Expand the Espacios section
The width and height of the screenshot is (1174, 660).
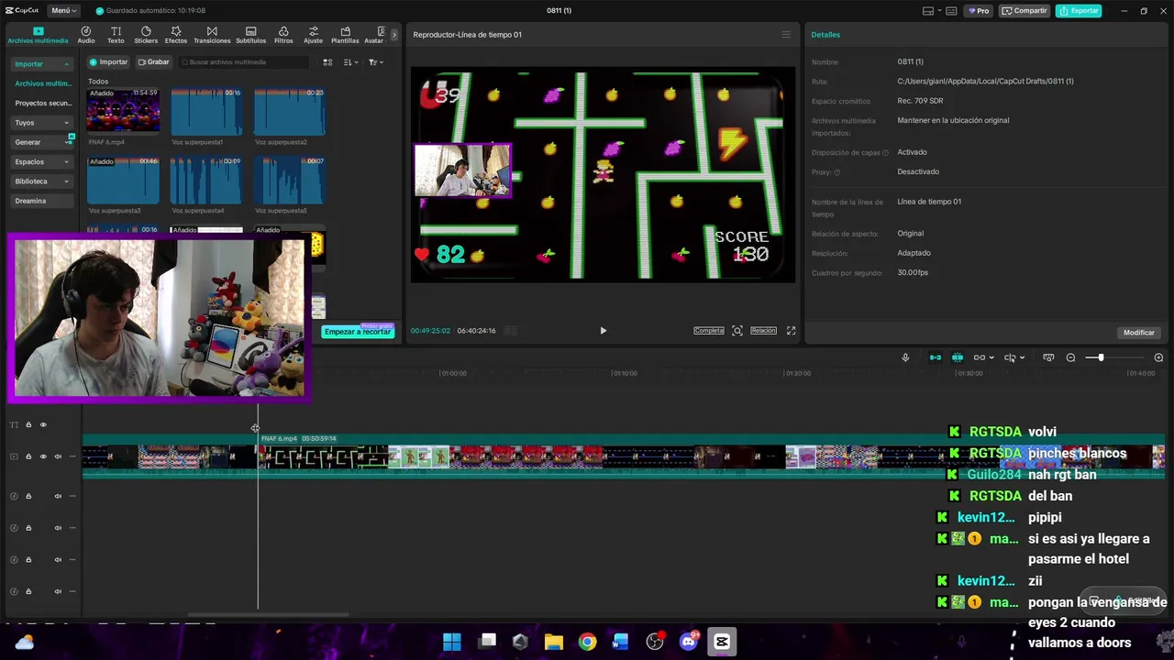point(42,161)
